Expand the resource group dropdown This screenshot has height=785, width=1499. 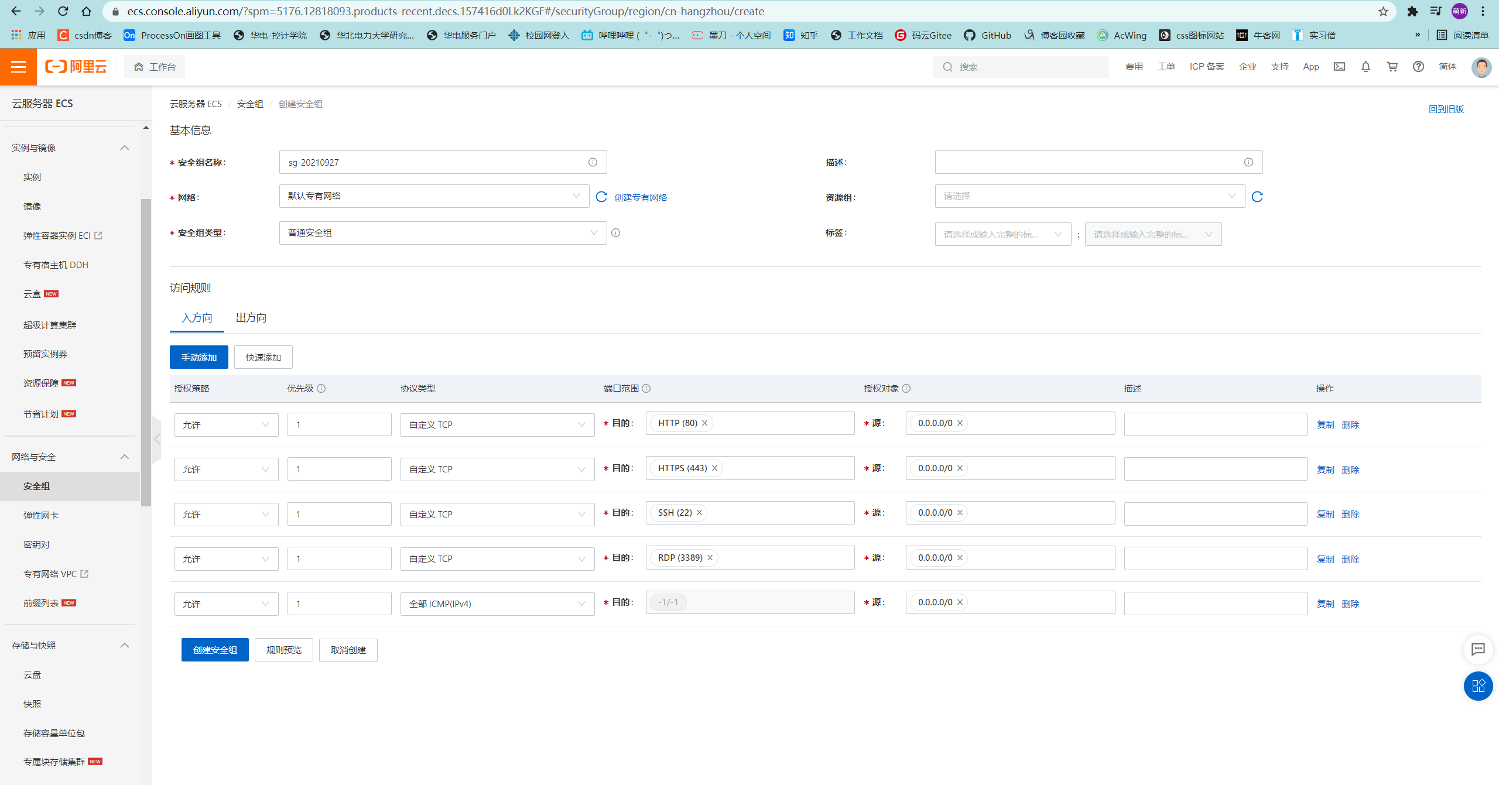pos(1089,196)
